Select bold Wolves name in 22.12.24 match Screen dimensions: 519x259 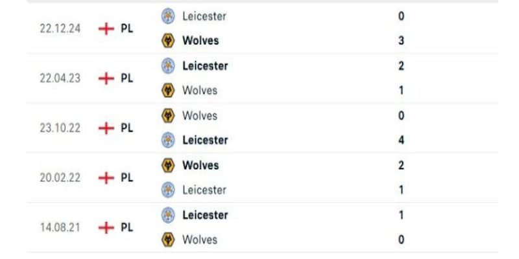coord(200,41)
